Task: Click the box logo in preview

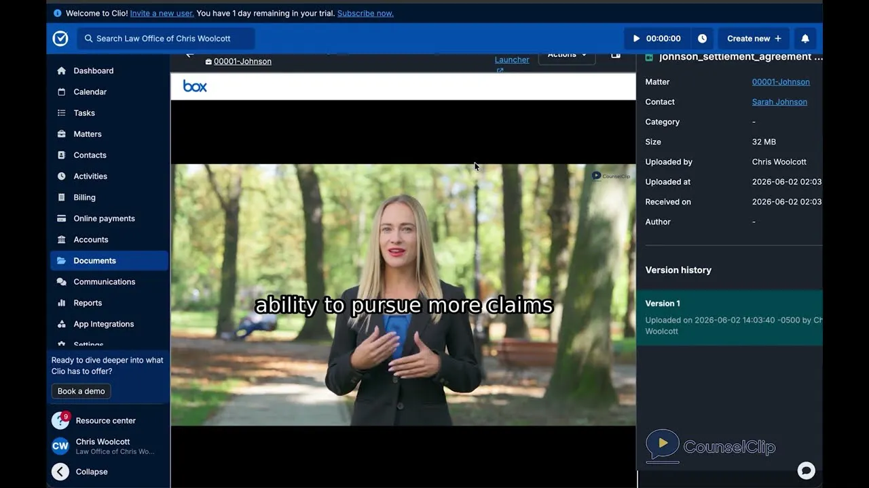Action: 195,86
